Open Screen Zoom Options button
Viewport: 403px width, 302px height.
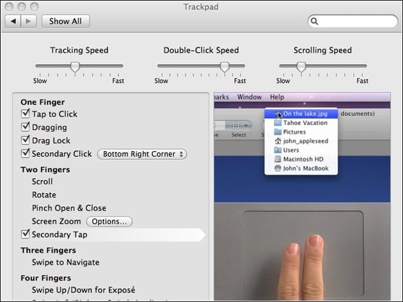click(109, 221)
